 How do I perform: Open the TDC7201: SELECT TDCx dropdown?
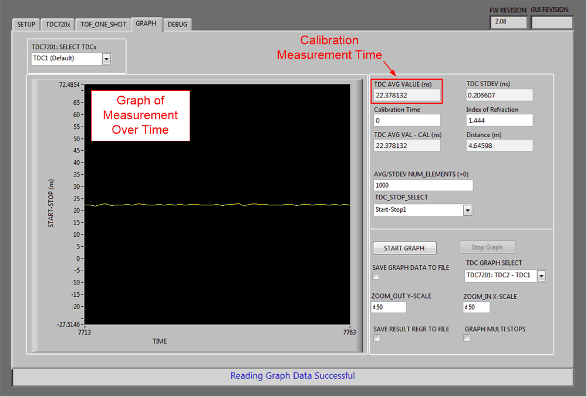pos(106,59)
